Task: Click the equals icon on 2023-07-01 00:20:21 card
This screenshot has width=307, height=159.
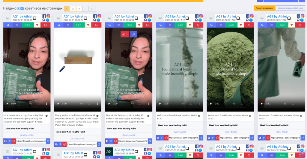Action: [68, 25]
